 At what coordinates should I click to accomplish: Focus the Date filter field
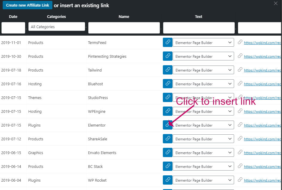click(x=13, y=28)
